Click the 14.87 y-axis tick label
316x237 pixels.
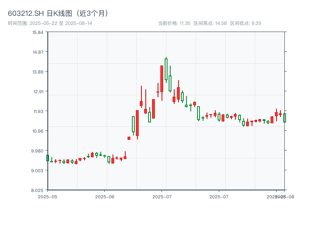[x=38, y=52]
